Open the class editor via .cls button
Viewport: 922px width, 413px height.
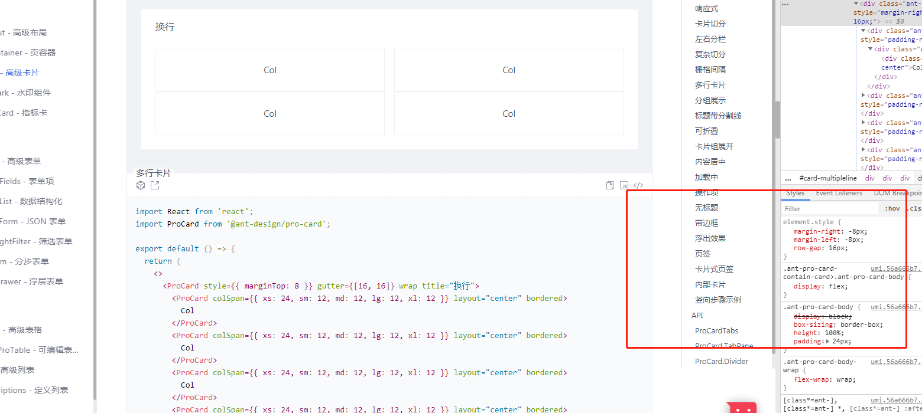[x=914, y=208]
